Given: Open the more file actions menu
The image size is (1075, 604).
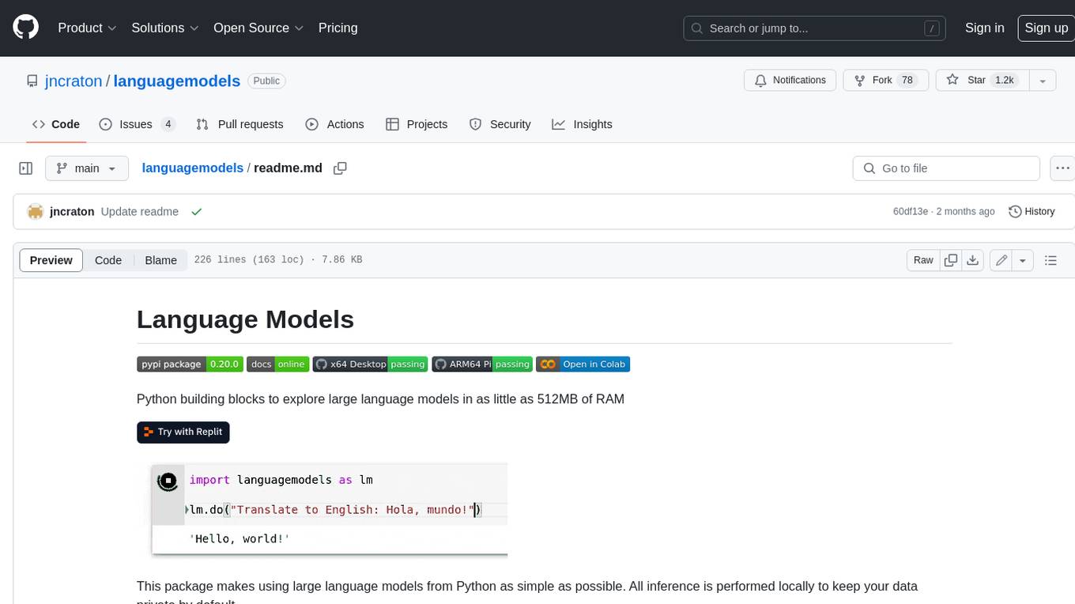Looking at the screenshot, I should (1062, 168).
